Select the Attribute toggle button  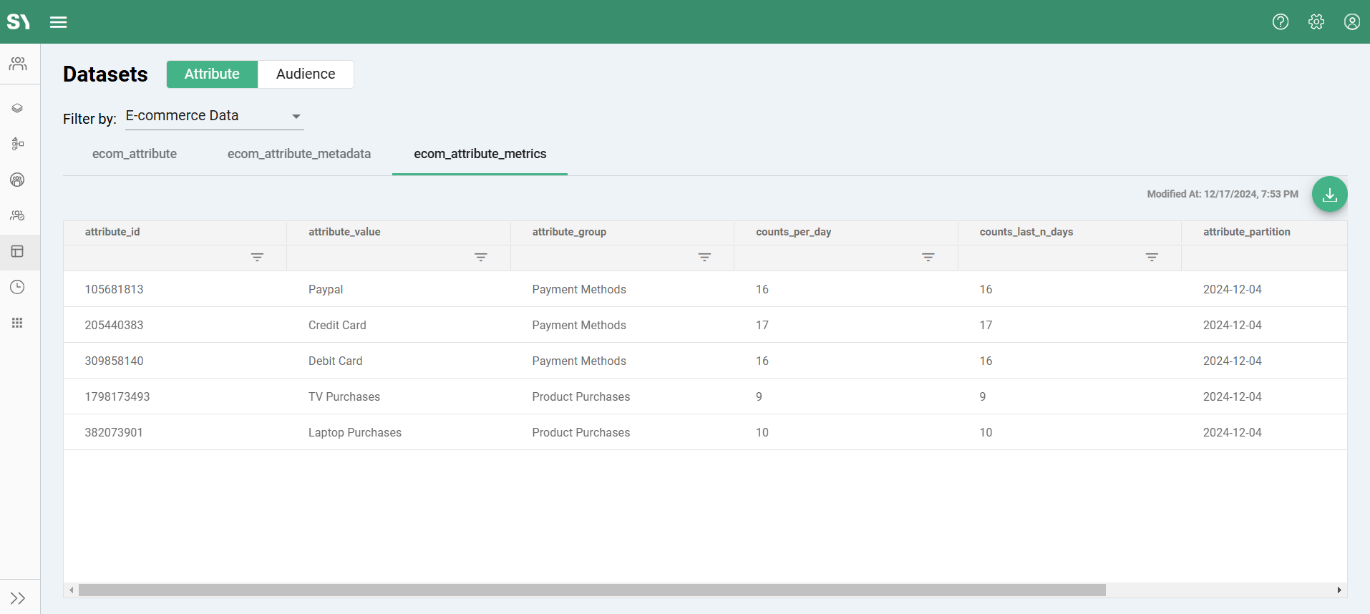[212, 74]
